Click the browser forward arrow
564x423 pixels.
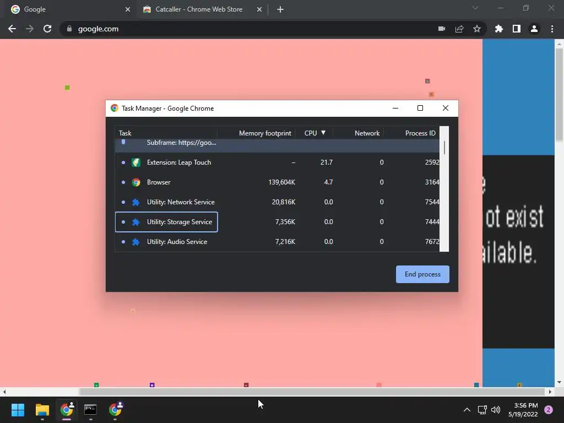click(30, 29)
